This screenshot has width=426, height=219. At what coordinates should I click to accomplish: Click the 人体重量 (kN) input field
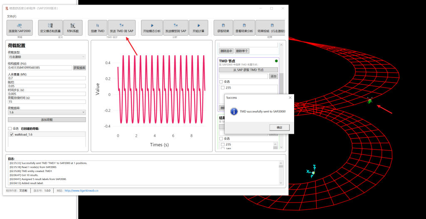coord(47,78)
